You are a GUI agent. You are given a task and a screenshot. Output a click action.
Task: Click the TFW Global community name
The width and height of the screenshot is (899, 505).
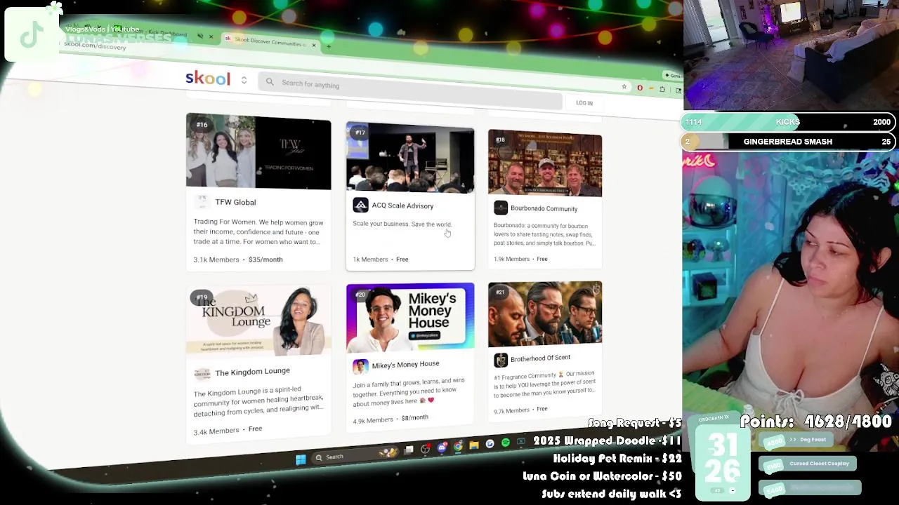[235, 202]
